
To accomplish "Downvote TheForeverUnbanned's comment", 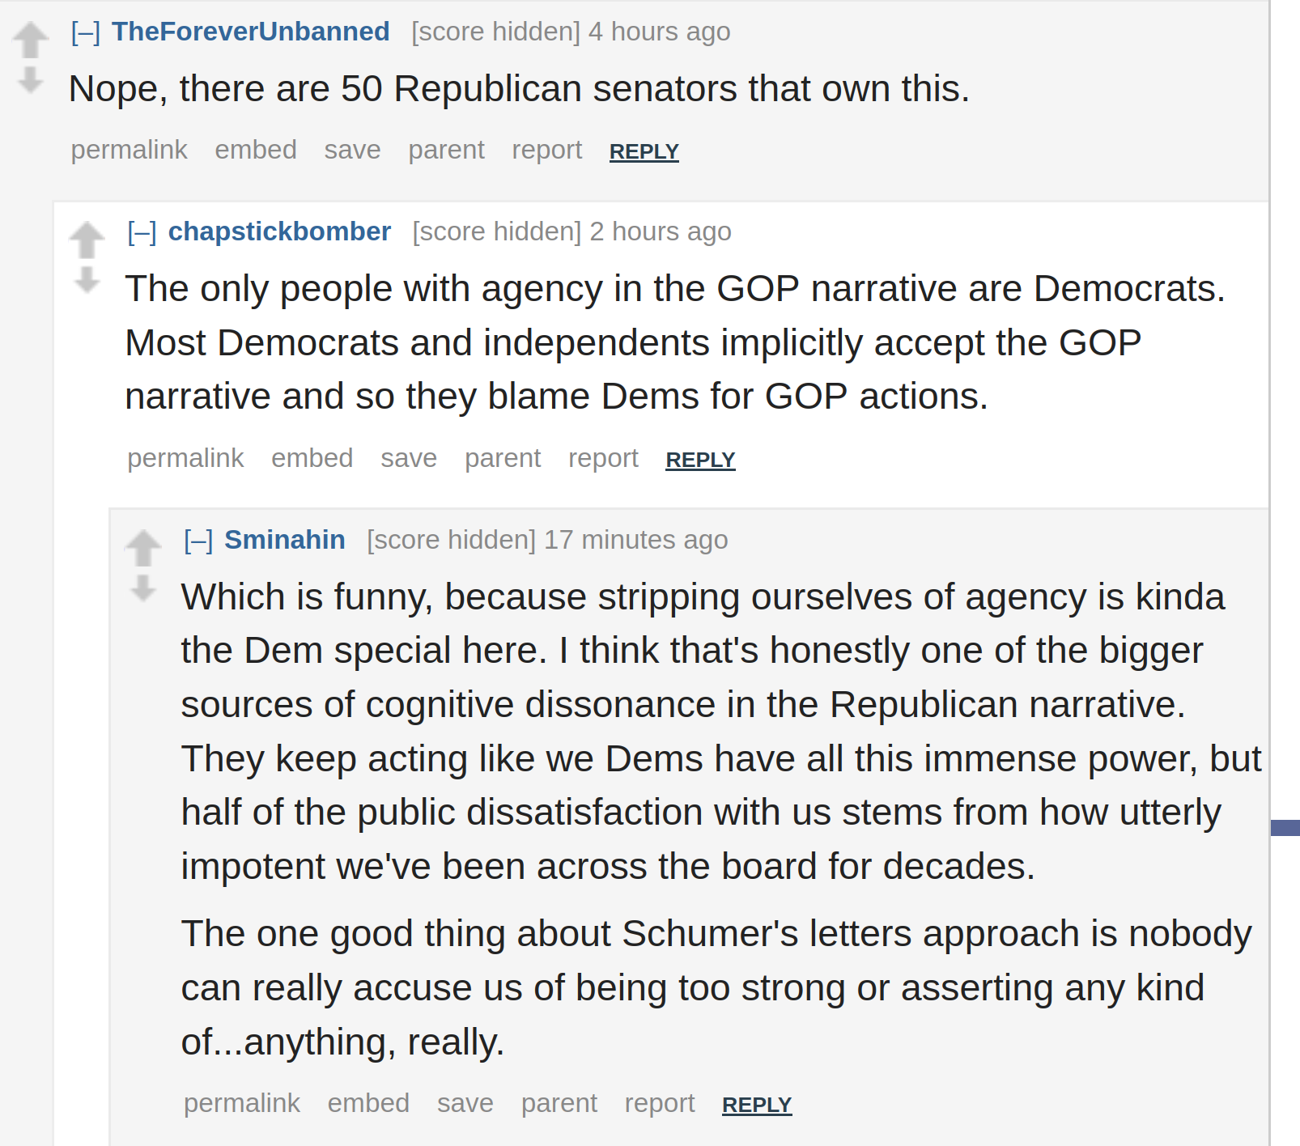I will pyautogui.click(x=30, y=80).
